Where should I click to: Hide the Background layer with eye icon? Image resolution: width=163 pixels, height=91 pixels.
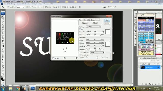(x=139, y=67)
